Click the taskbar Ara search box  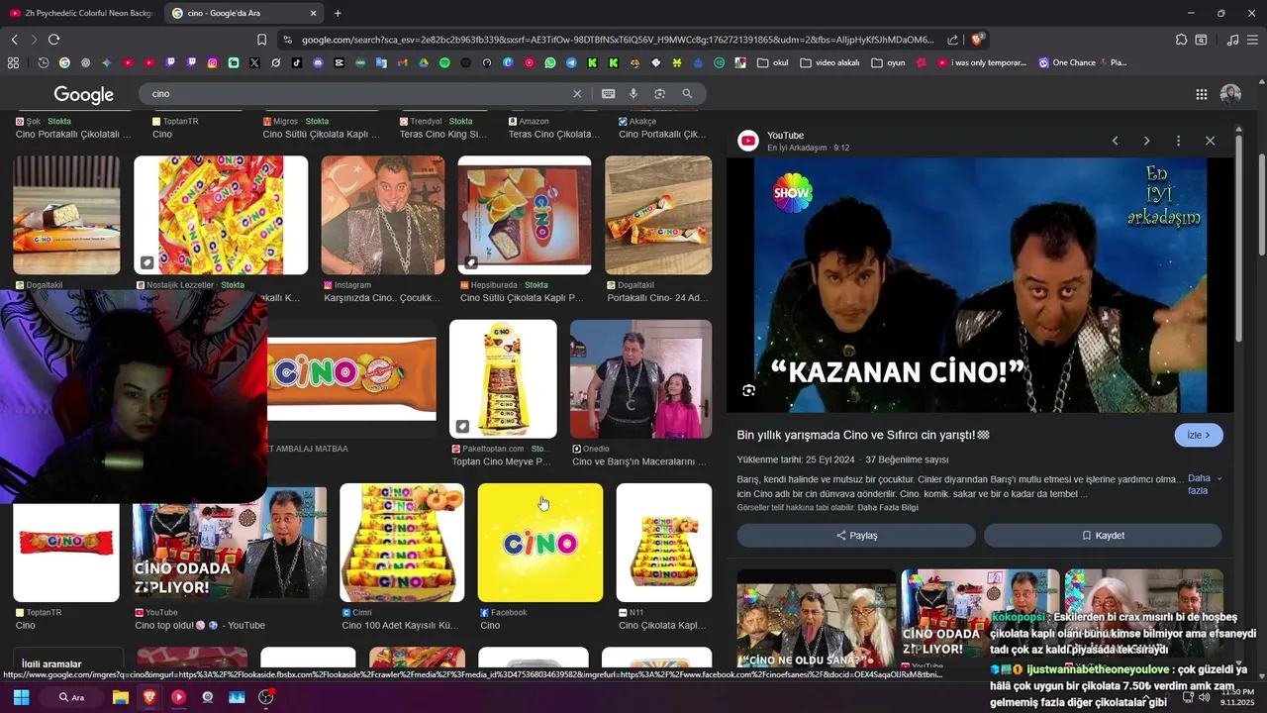click(70, 697)
